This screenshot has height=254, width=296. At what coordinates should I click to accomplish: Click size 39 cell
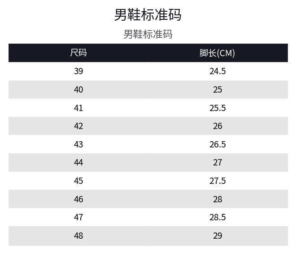click(78, 71)
